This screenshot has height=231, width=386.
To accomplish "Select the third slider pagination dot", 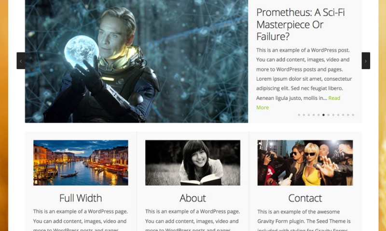I will tap(309, 115).
